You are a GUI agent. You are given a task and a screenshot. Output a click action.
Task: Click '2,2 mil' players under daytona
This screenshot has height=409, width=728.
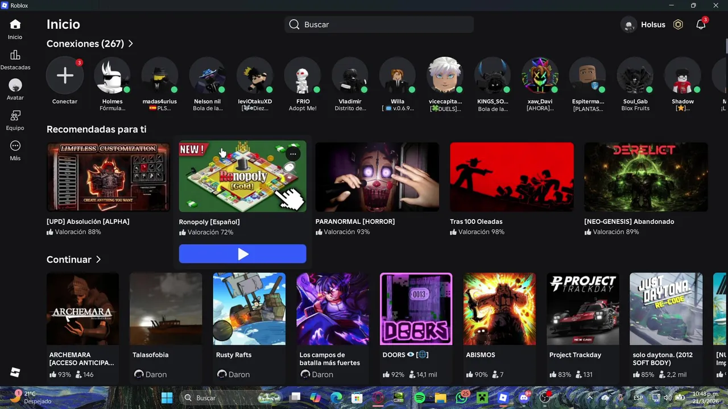pyautogui.click(x=676, y=374)
